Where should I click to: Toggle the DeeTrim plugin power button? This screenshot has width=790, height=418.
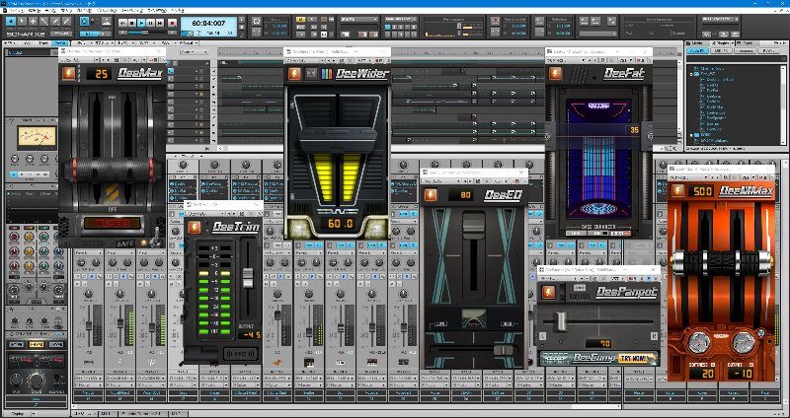click(x=194, y=228)
